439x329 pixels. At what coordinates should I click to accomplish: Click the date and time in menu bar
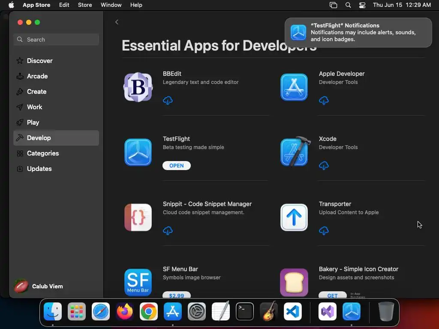point(402,5)
